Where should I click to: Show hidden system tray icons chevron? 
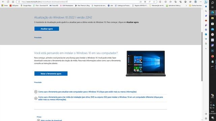[211, 102]
